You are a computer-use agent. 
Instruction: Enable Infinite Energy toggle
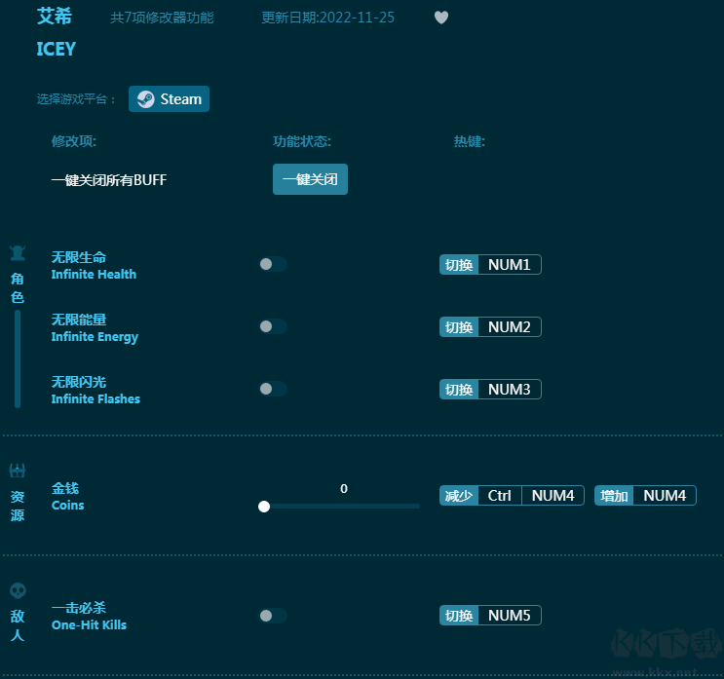point(272,326)
